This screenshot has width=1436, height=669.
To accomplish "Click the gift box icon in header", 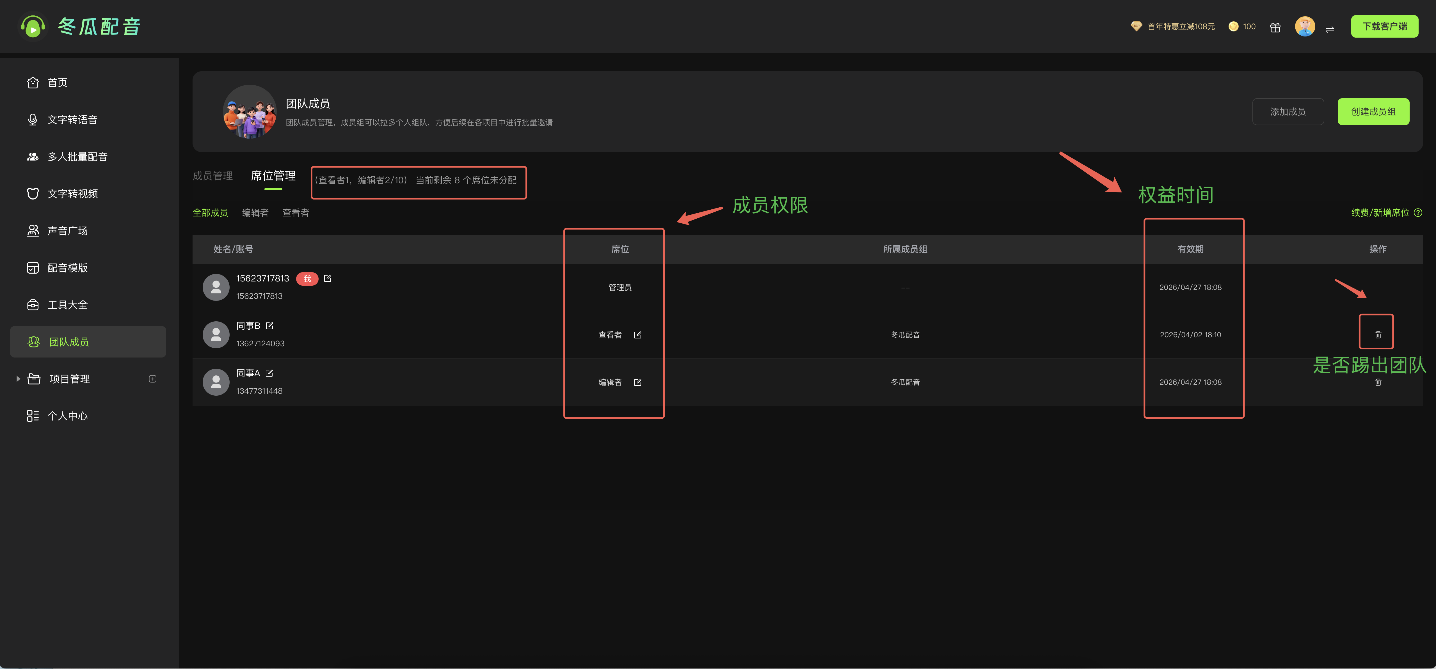I will click(1275, 27).
